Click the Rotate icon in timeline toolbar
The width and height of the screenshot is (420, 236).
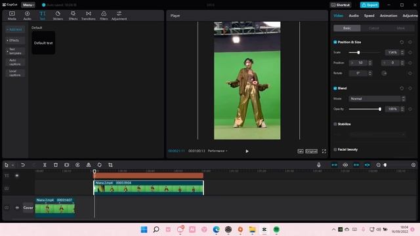point(99,165)
